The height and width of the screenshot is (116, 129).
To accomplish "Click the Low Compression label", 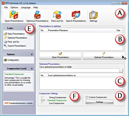I will click(57, 103).
